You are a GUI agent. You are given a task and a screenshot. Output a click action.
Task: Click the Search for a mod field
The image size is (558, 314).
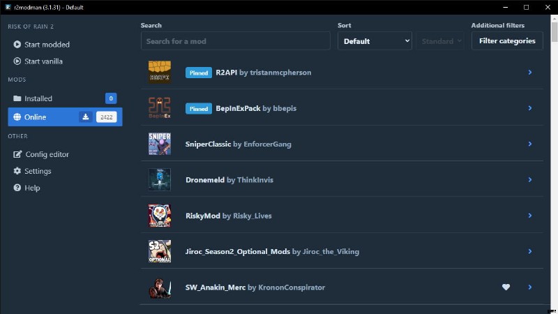pos(236,41)
